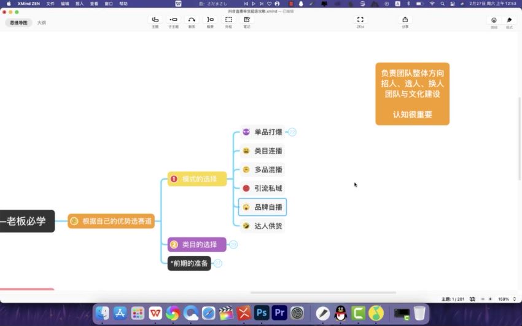Open the 插入 menu
Viewport: 522px width, 326px height.
(80, 4)
